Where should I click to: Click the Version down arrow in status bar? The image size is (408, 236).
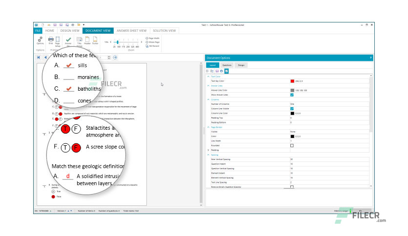click(x=71, y=211)
